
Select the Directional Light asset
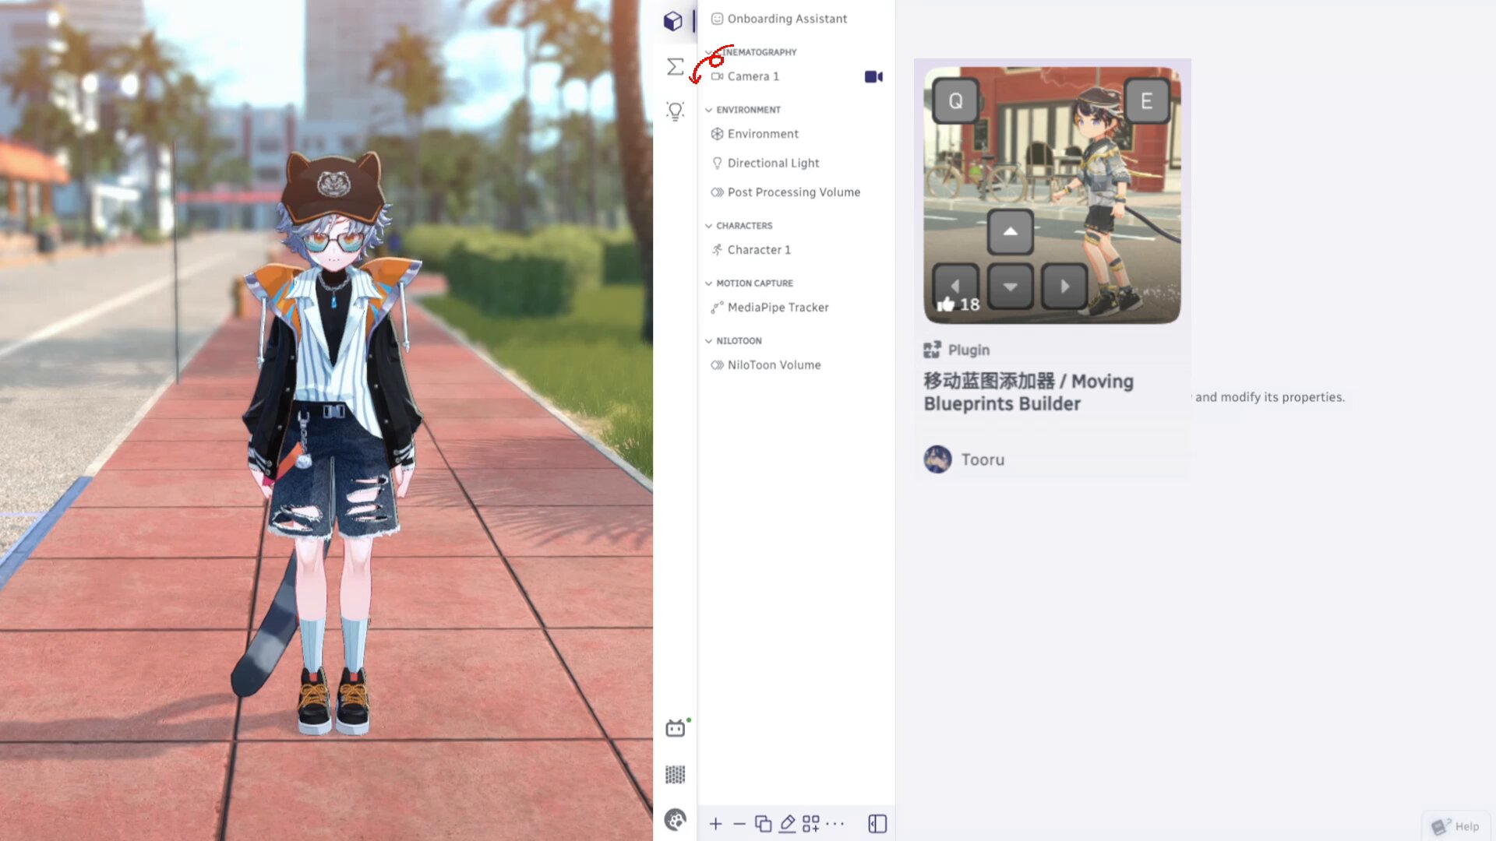(x=796, y=163)
